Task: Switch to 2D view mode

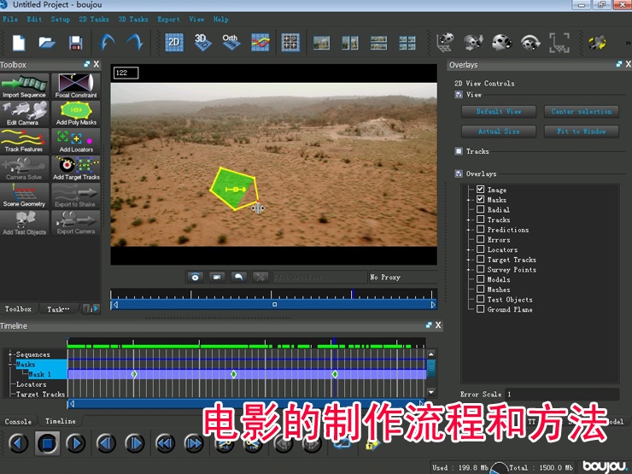Action: [x=174, y=41]
